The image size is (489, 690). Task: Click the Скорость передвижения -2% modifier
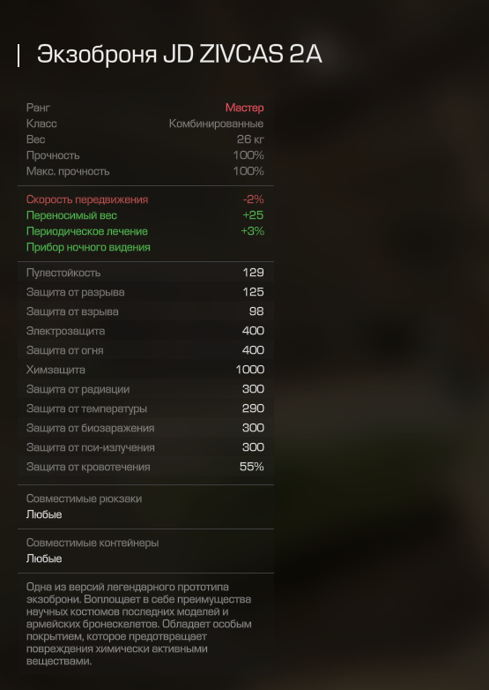coord(145,199)
